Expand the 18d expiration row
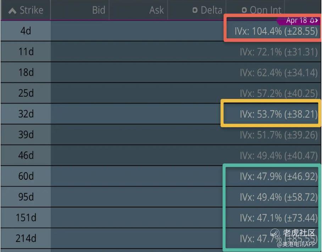322x252 pixels. point(26,73)
